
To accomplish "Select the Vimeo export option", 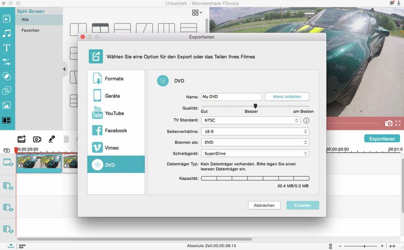I will (x=116, y=148).
